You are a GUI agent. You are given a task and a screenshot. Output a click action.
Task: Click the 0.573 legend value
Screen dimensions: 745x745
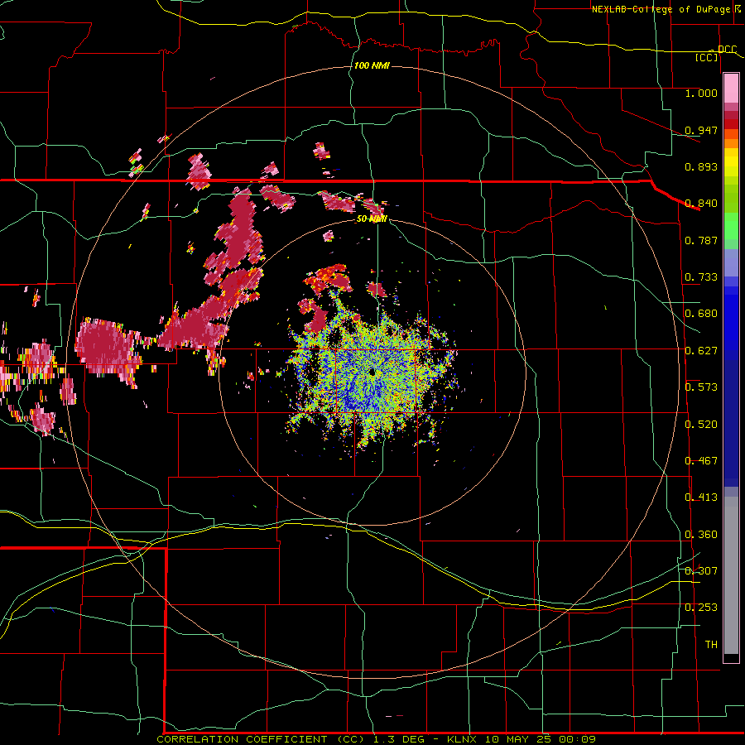pos(701,387)
